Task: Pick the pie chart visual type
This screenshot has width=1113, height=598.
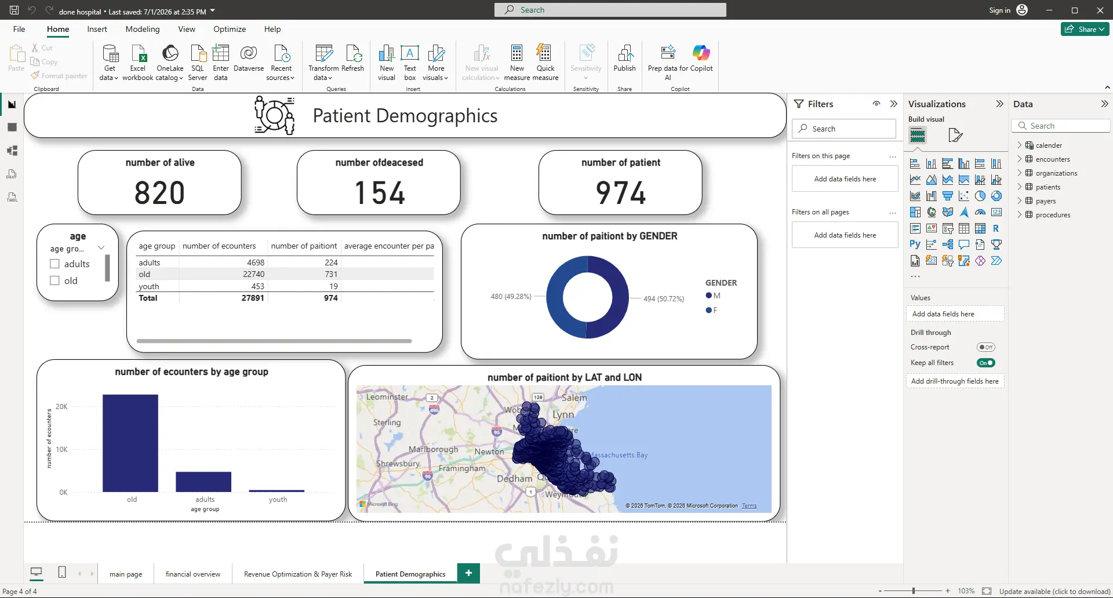Action: [x=980, y=196]
